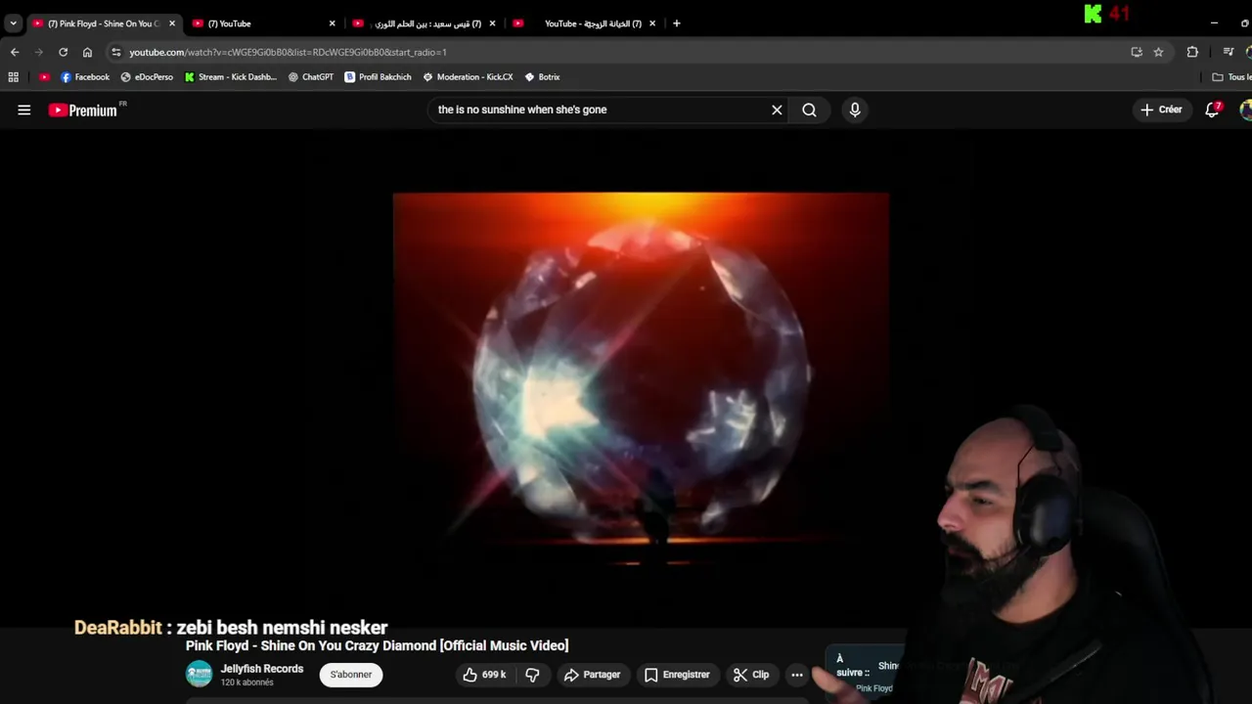Screen dimensions: 1252x704
Task: Open the apps grid in bookmarks bar
Action: pyautogui.click(x=13, y=77)
